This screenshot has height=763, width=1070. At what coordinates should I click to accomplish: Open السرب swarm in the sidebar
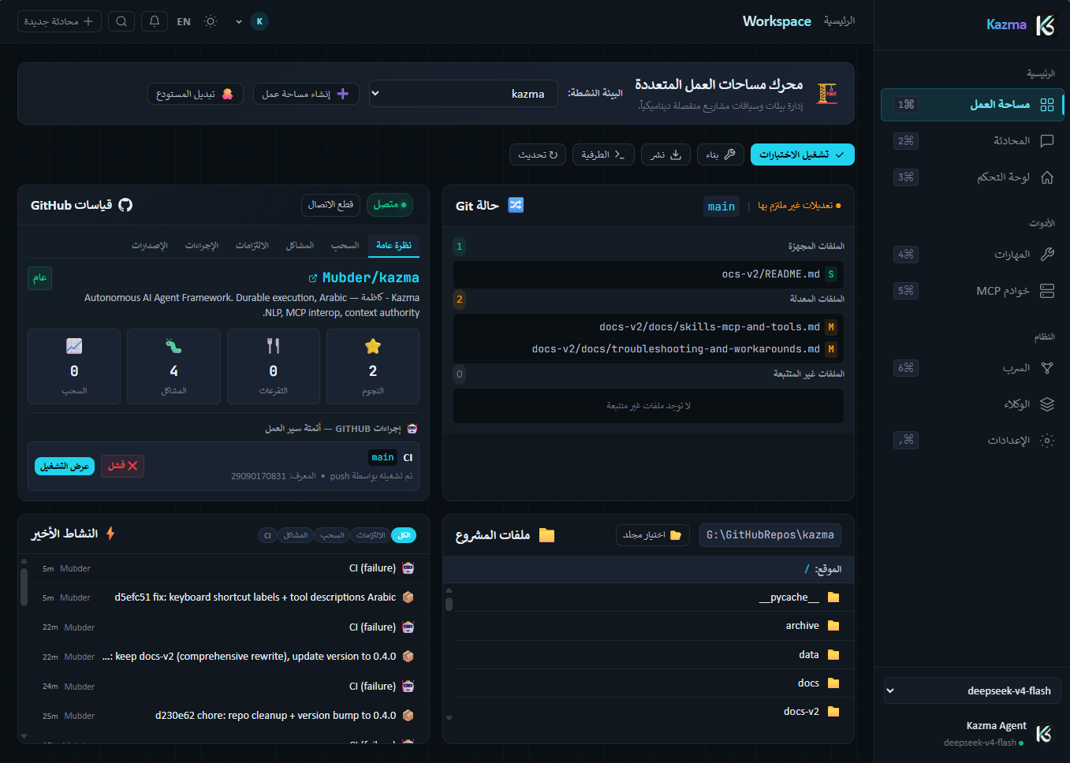click(x=971, y=367)
